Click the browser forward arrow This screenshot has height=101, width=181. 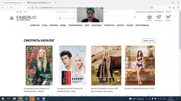[7, 8]
